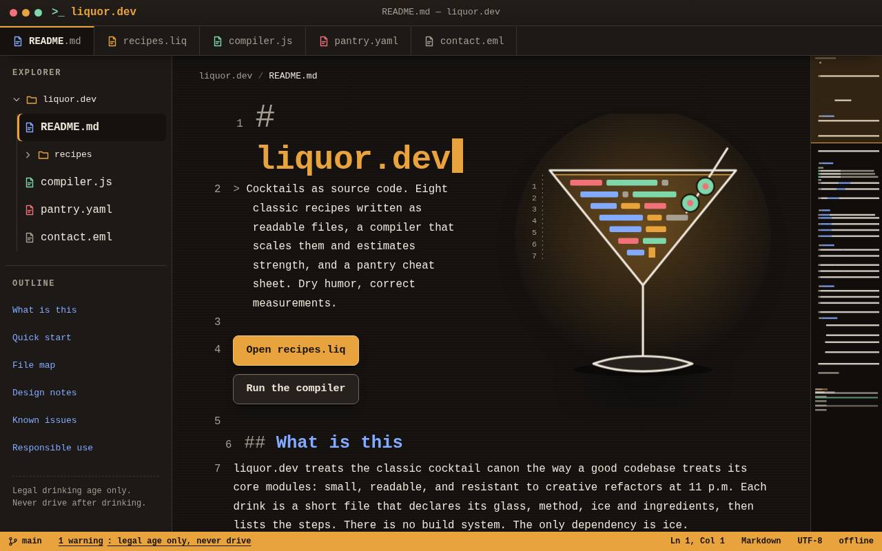Click the contact.eml tab file icon
The width and height of the screenshot is (882, 551).
coord(429,41)
